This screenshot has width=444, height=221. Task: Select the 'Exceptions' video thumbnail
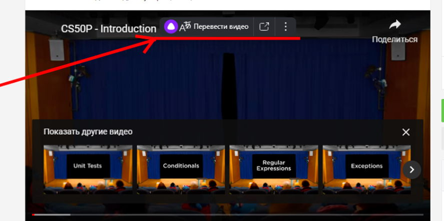point(367,169)
